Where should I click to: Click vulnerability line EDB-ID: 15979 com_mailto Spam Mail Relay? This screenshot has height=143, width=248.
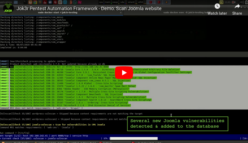click(68, 86)
